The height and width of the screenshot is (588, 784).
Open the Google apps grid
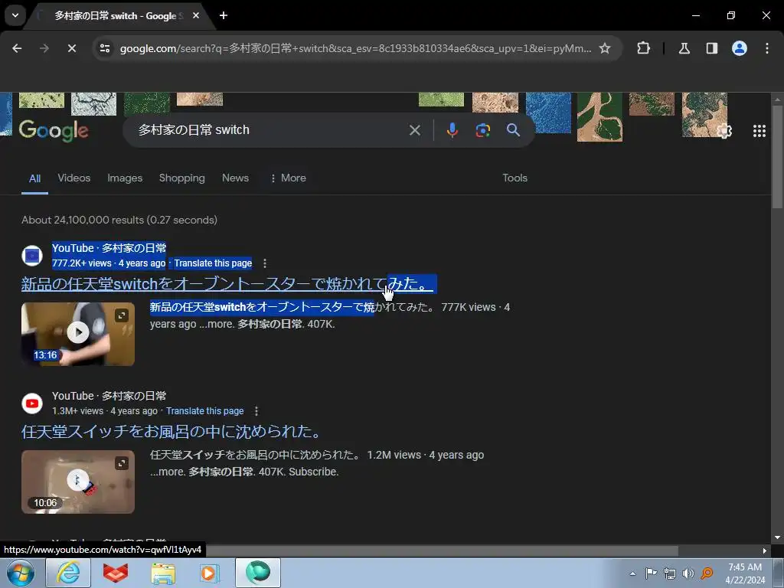pos(759,131)
